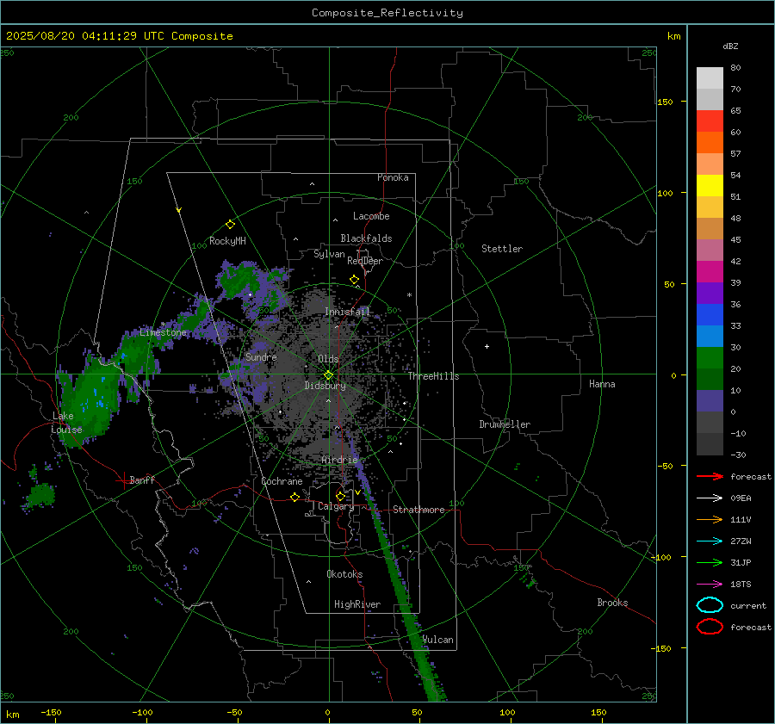775x724 pixels.
Task: Click the Strathmore city label
Action: [418, 510]
